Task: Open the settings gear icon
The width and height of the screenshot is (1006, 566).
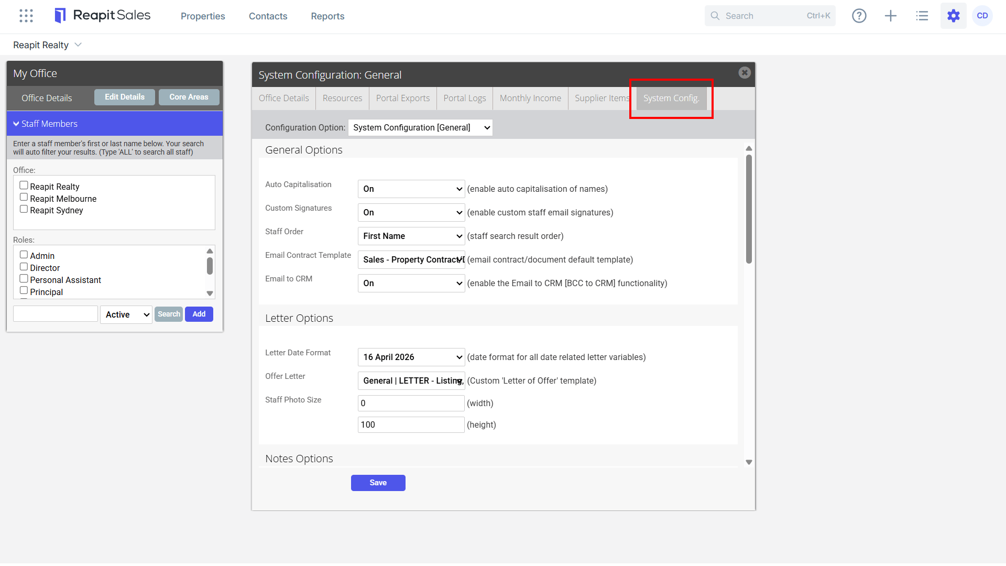Action: 954,16
